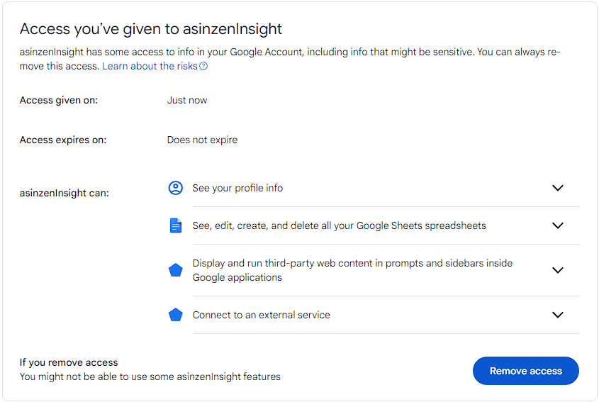Click the help question mark icon
This screenshot has height=402, width=599.
[x=203, y=66]
